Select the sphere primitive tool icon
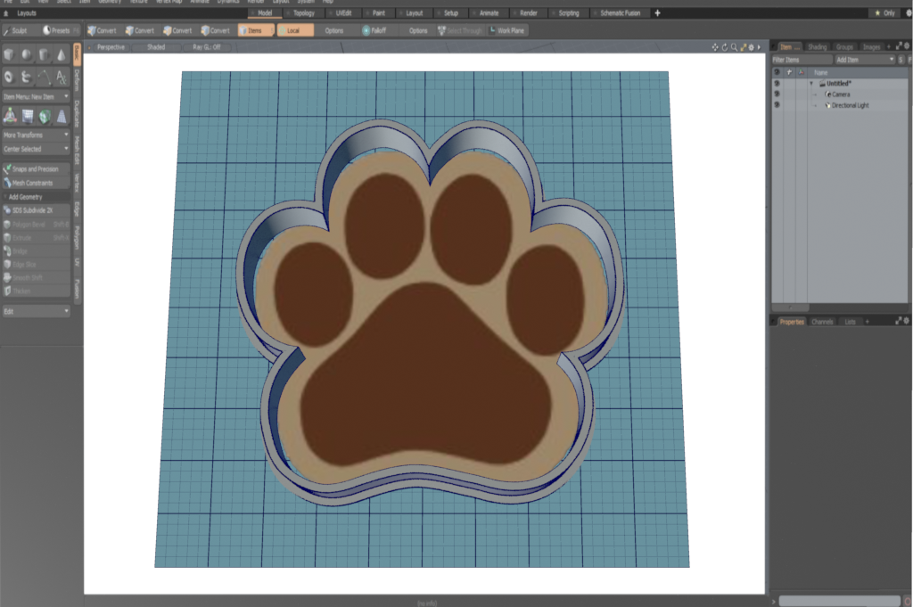The width and height of the screenshot is (913, 607). [x=26, y=55]
